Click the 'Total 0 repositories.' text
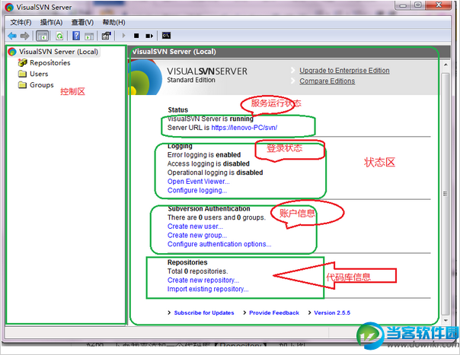460x355 pixels. [198, 271]
